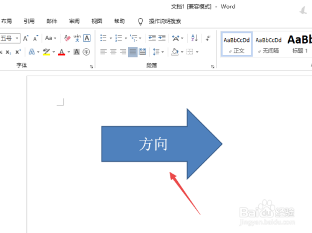Select the blue arrow shape
The height and width of the screenshot is (233, 312).
click(x=162, y=144)
